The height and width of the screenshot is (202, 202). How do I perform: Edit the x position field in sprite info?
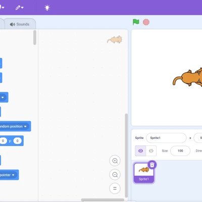click(x=198, y=138)
